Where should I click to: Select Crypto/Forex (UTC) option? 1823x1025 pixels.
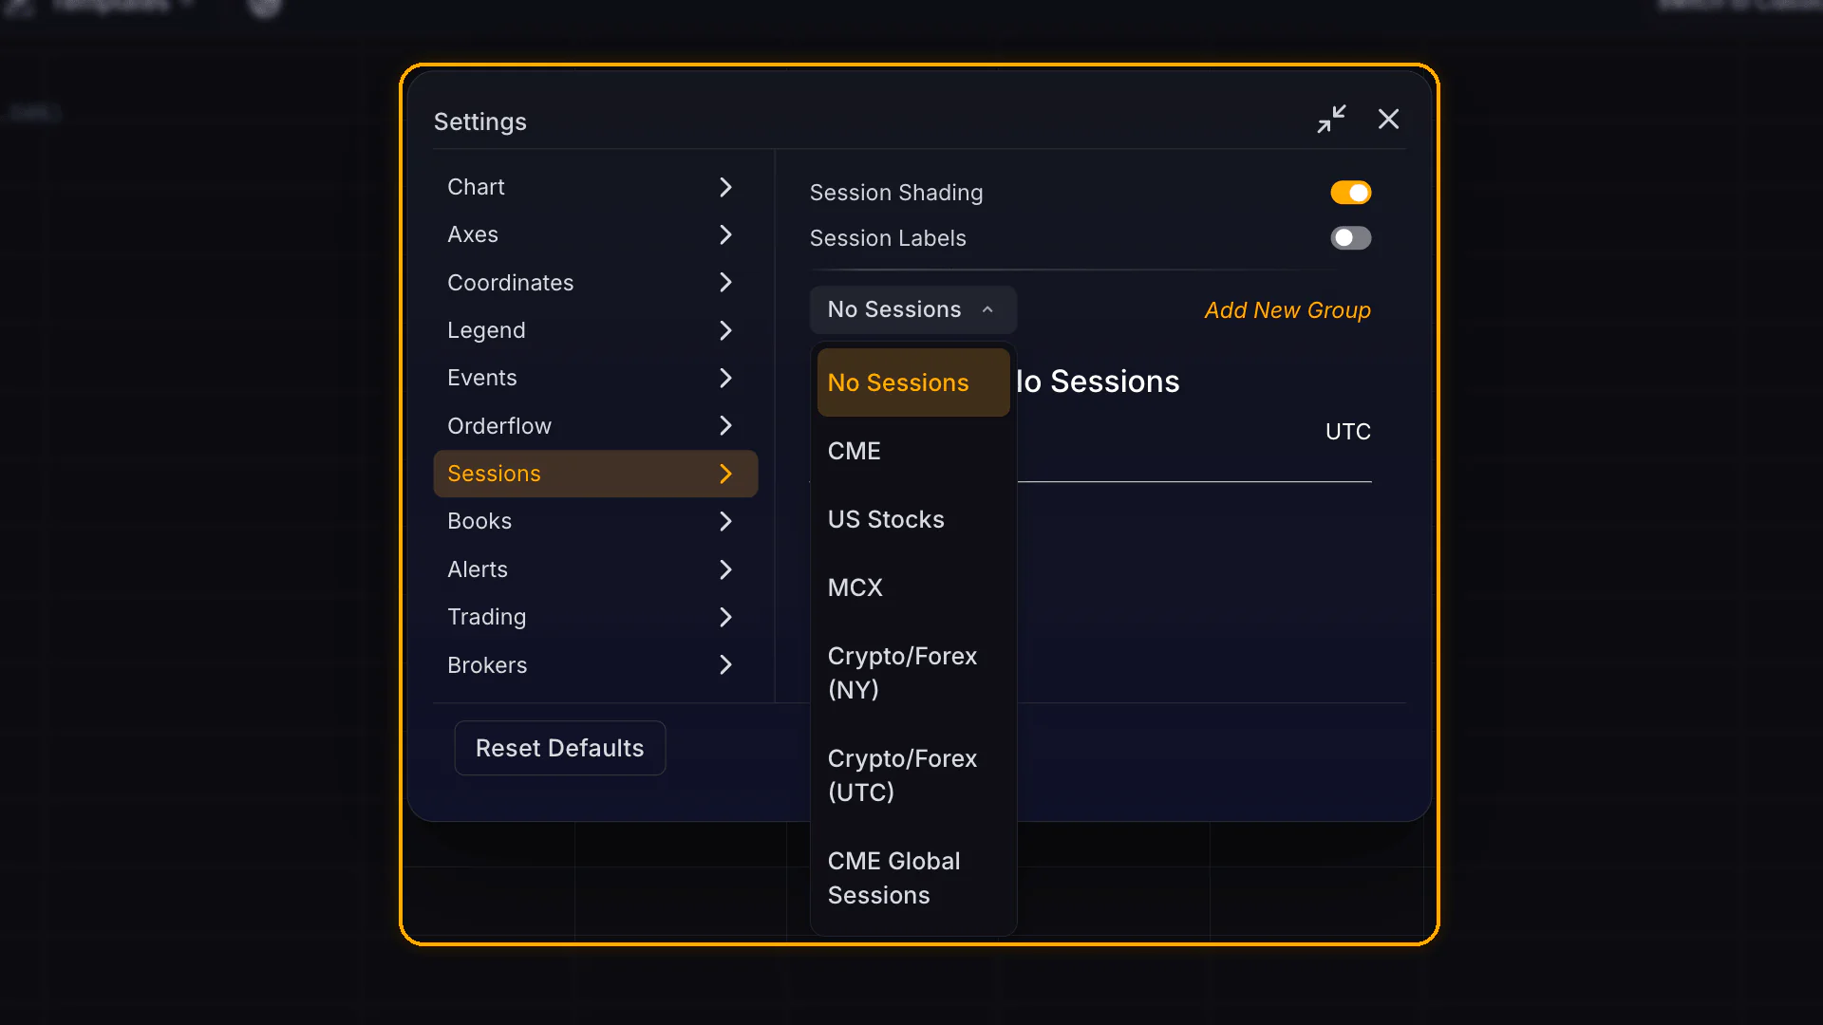(913, 775)
